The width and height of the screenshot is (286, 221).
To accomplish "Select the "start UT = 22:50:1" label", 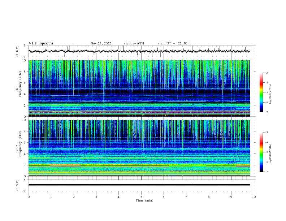I will tap(174, 43).
